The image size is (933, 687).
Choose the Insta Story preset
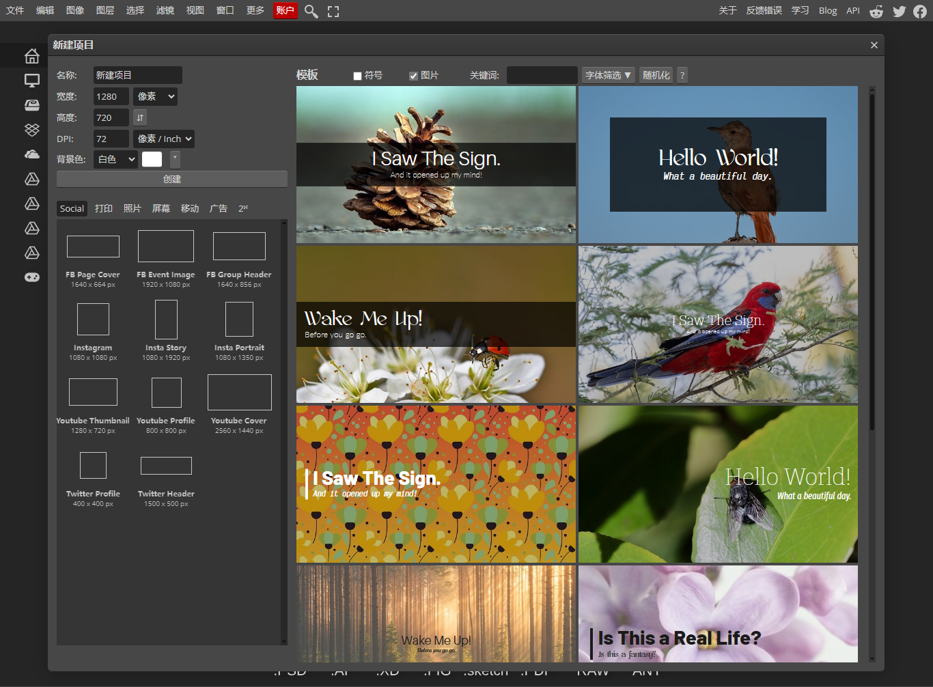click(x=166, y=331)
